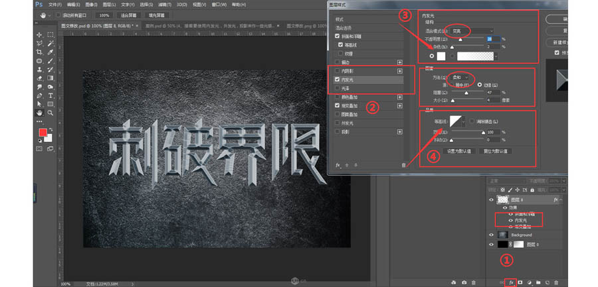
Task: Create a new adjustment layer
Action: 530,283
